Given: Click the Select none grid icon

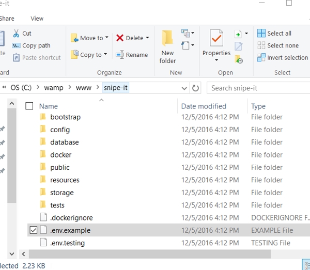Looking at the screenshot, I should 261,45.
